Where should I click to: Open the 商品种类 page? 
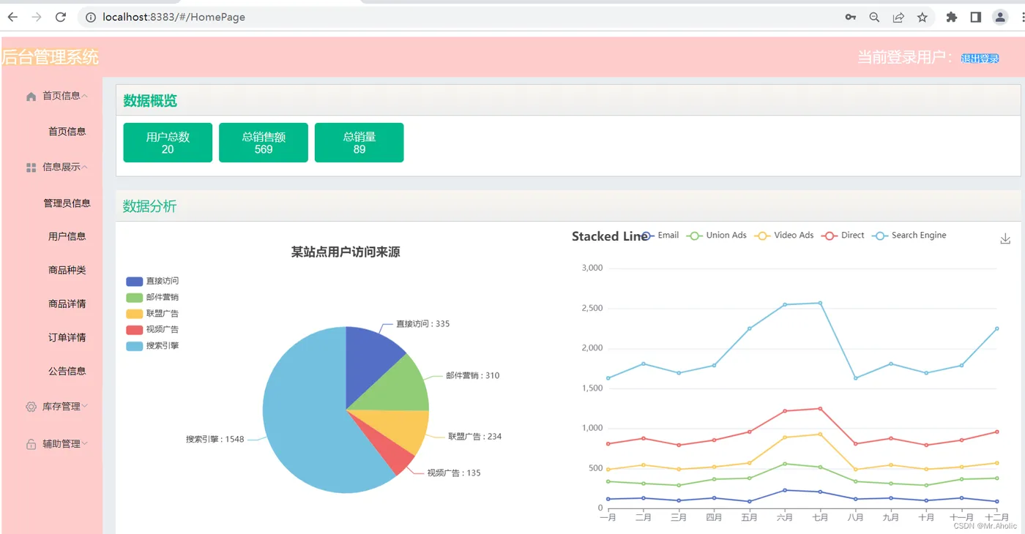coord(67,270)
